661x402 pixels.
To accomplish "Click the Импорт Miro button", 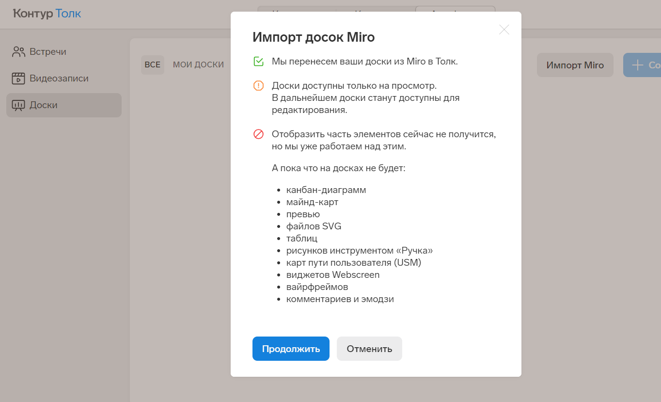I will pos(575,65).
